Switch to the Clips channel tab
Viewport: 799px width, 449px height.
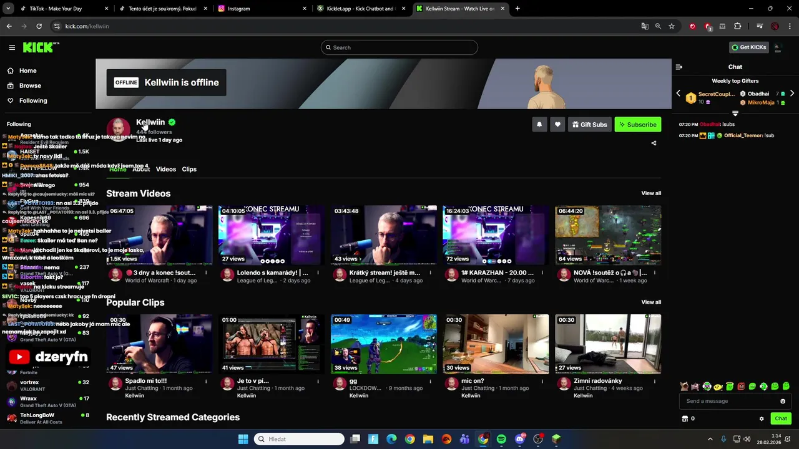189,169
